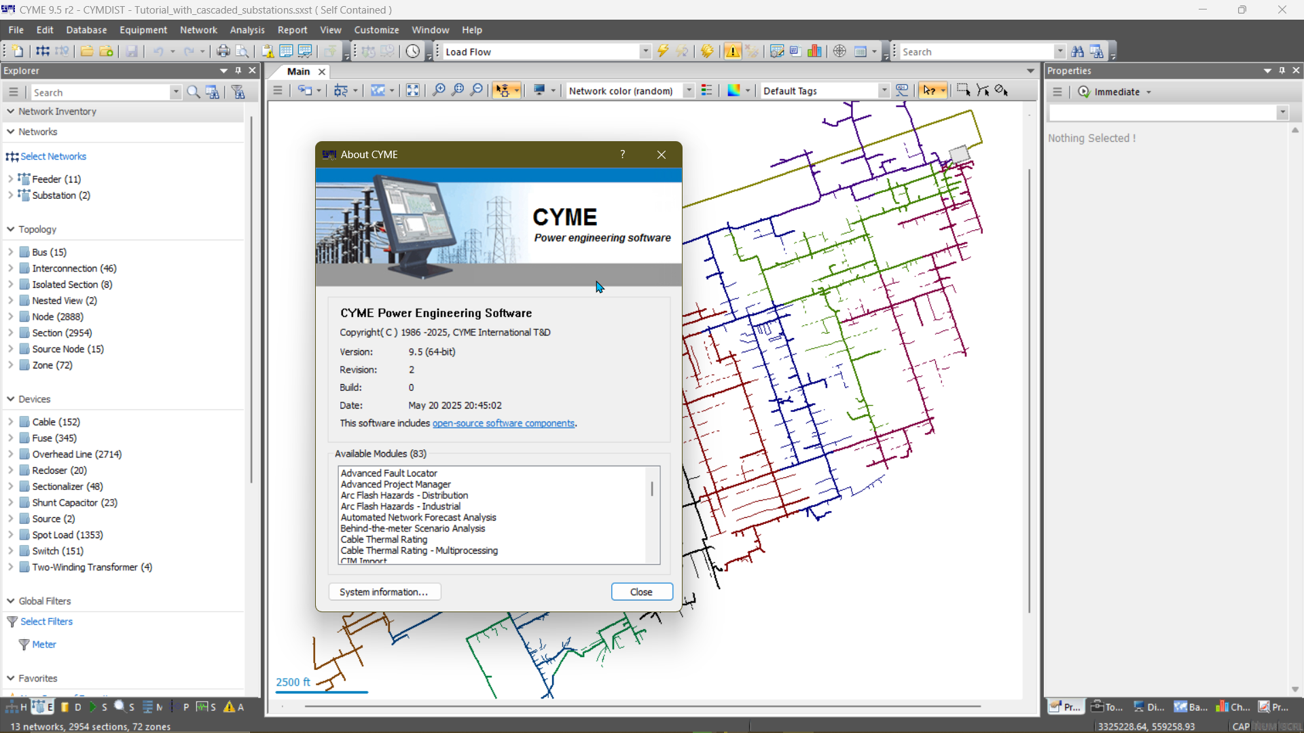The width and height of the screenshot is (1304, 733).
Task: Click System information... button
Action: [384, 592]
